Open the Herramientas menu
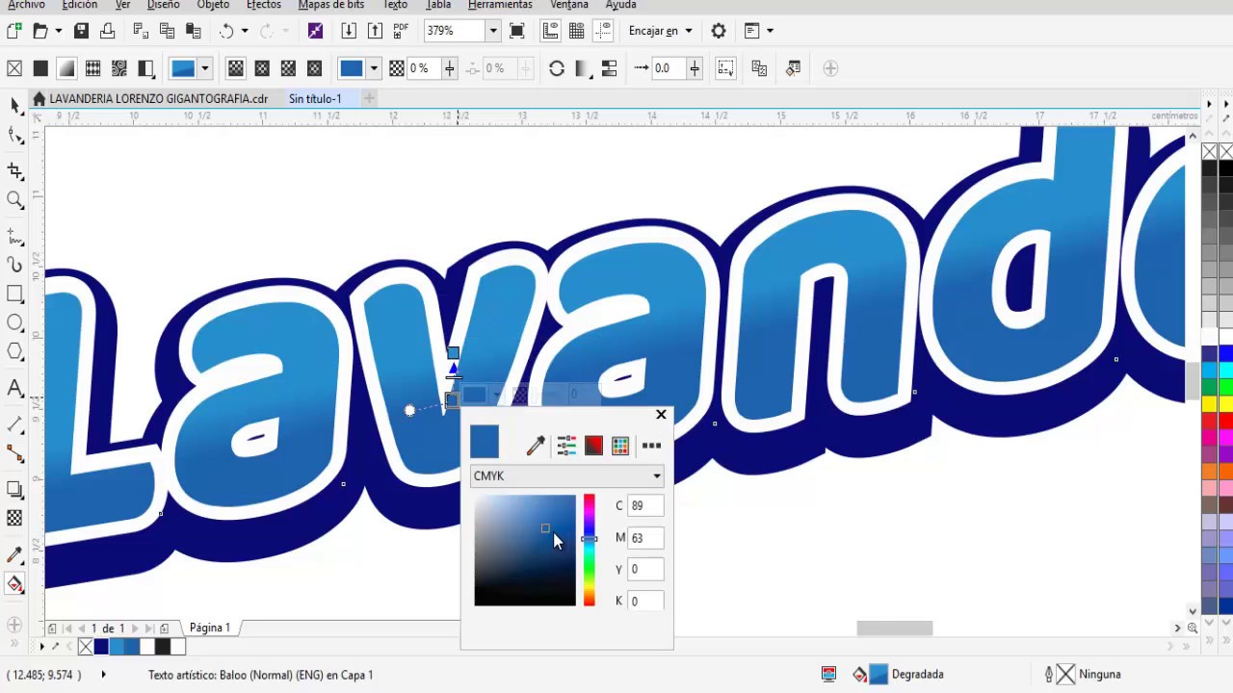 pyautogui.click(x=500, y=5)
